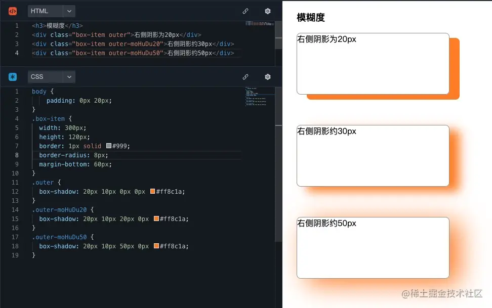This screenshot has width=492, height=308.
Task: Click the HTML editor minimap
Action: click(x=260, y=24)
